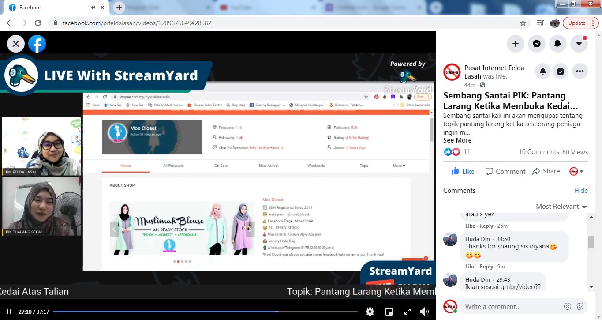The width and height of the screenshot is (602, 320).
Task: Open account dropdown arrow menu
Action: pos(579,44)
